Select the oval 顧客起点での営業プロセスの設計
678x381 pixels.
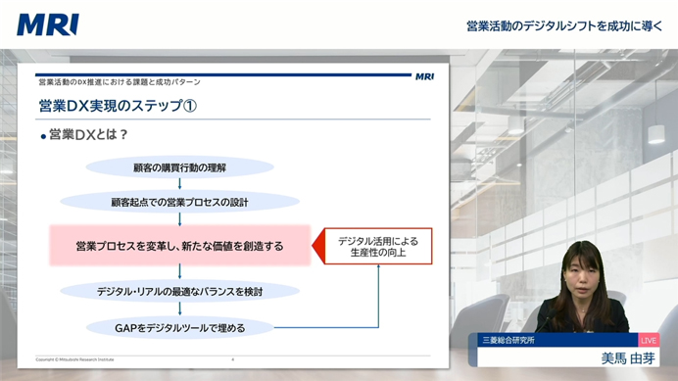(180, 202)
